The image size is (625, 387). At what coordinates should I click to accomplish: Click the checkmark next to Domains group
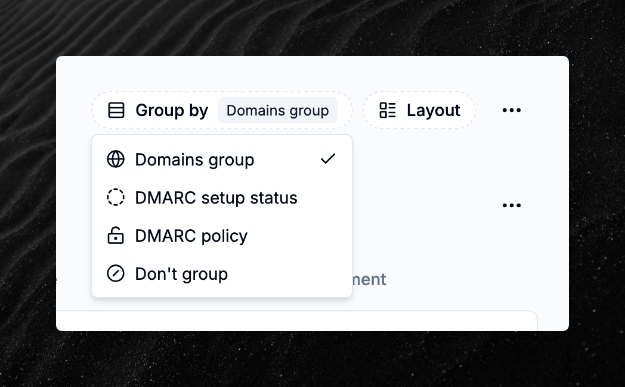point(327,159)
